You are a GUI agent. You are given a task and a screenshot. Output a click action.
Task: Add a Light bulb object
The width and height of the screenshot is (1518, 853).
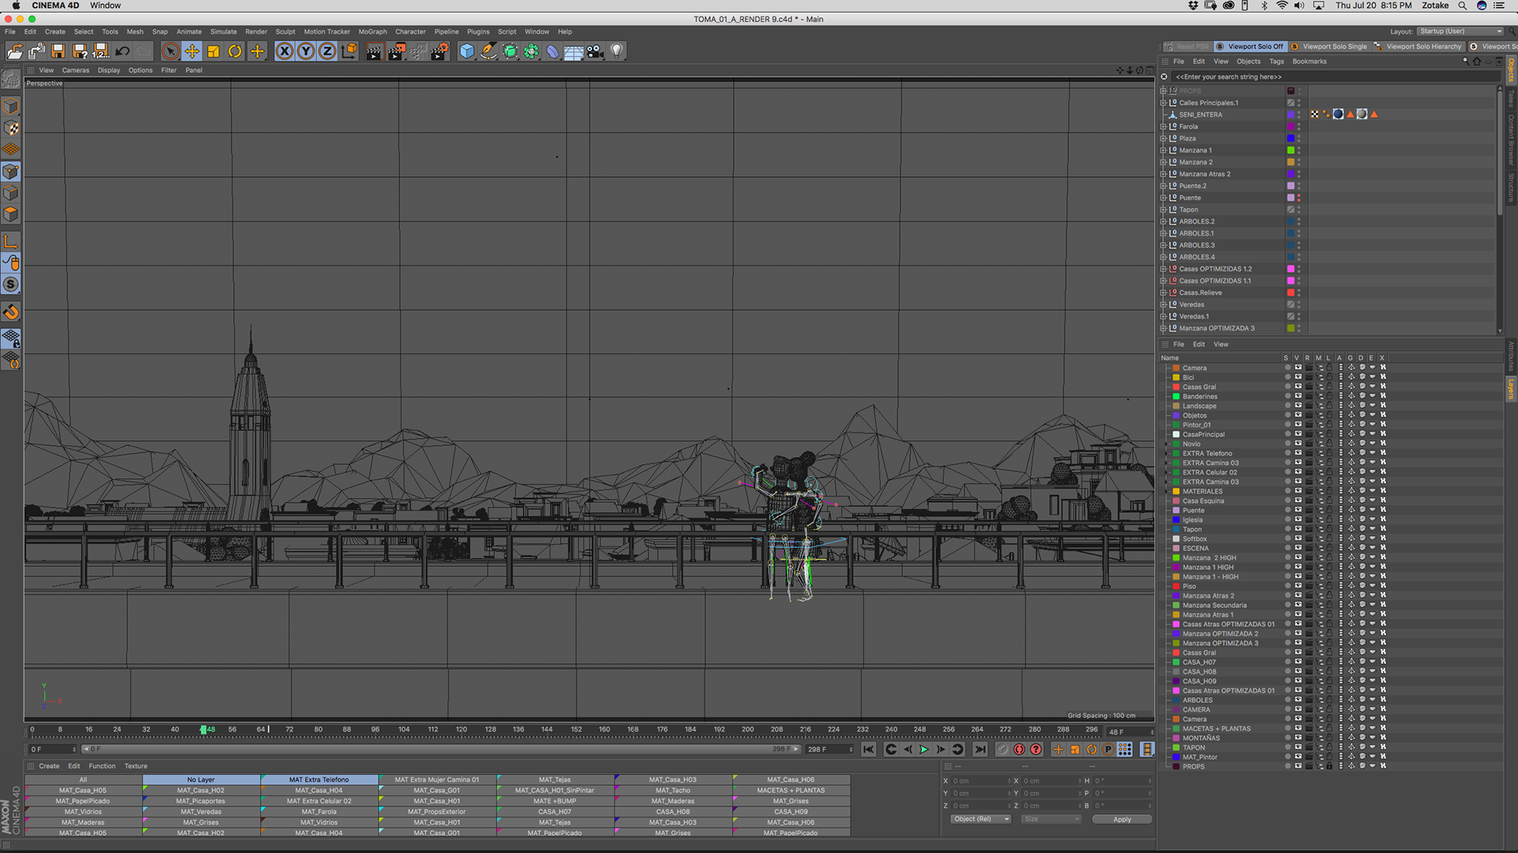(617, 51)
